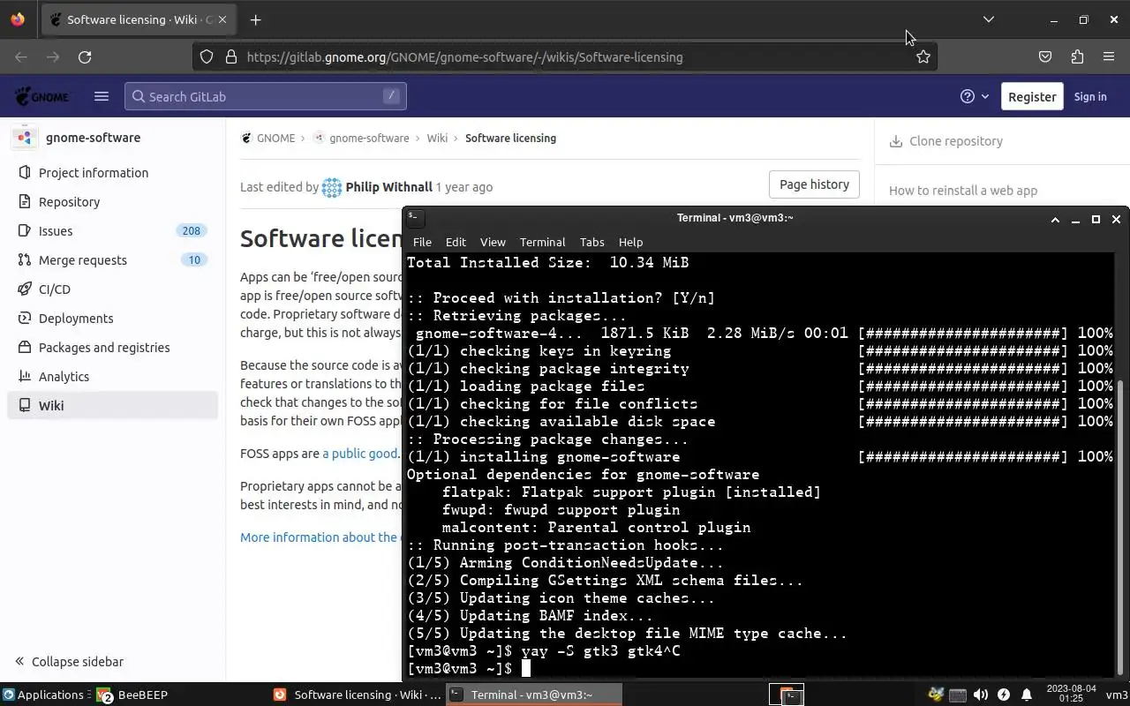This screenshot has height=706, width=1130.
Task: Follow the 'More information about the' link
Action: click(320, 537)
